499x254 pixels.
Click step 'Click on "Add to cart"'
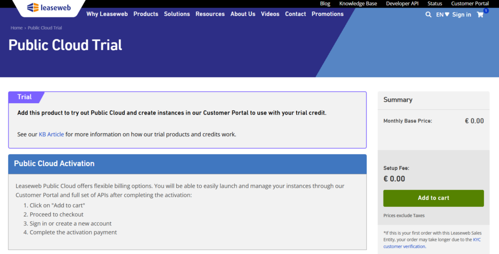58,205
